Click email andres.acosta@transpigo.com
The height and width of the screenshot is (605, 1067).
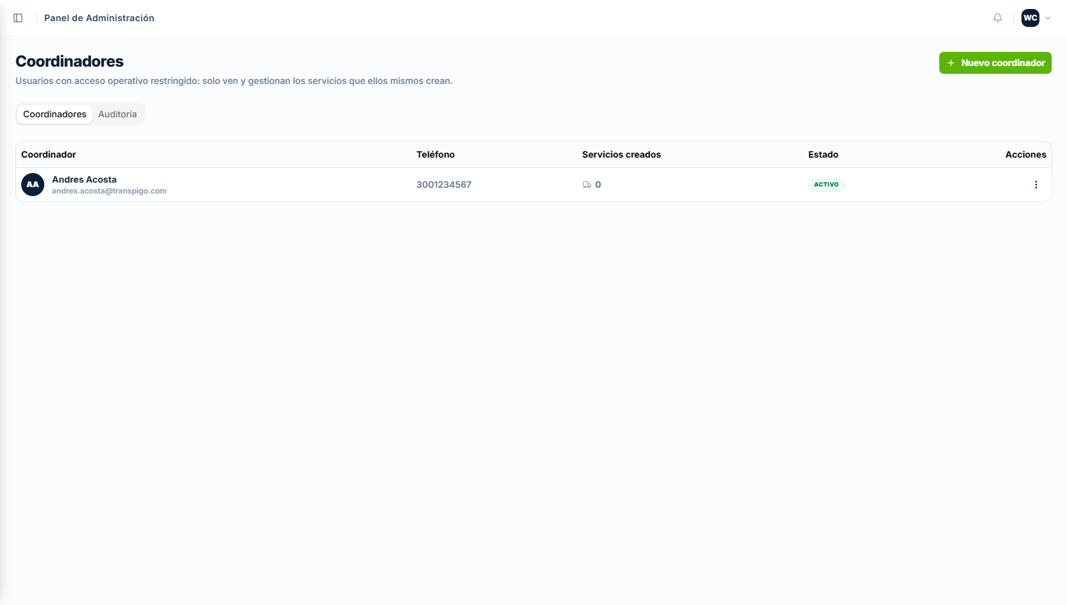pos(109,191)
